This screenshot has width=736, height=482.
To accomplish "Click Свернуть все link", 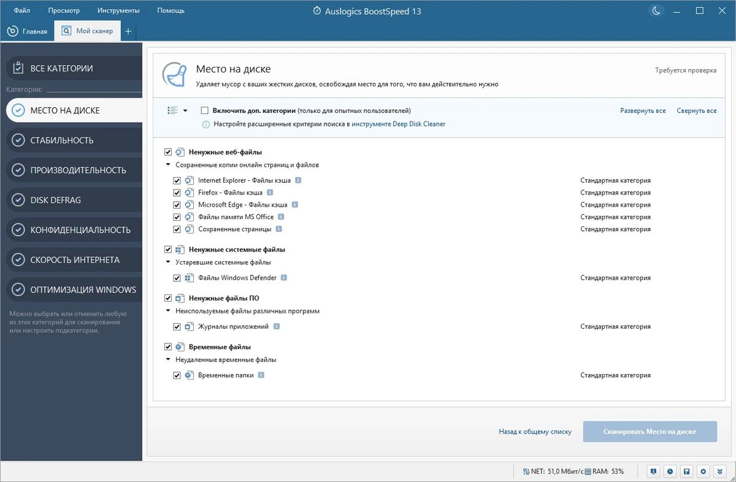I will (697, 111).
